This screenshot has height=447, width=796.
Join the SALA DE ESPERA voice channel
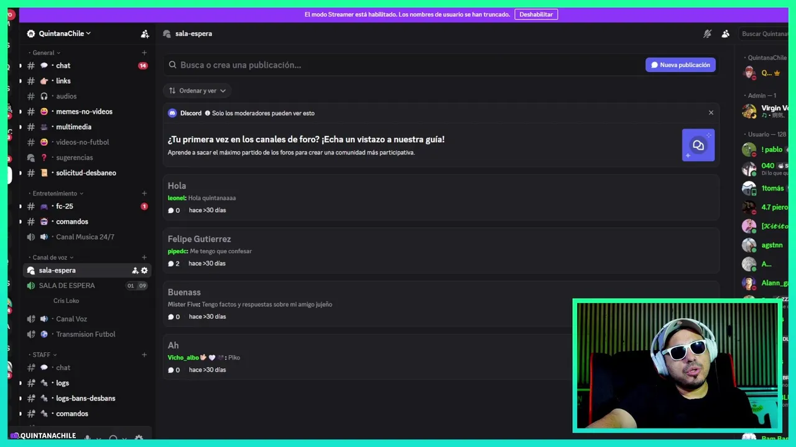click(87, 286)
